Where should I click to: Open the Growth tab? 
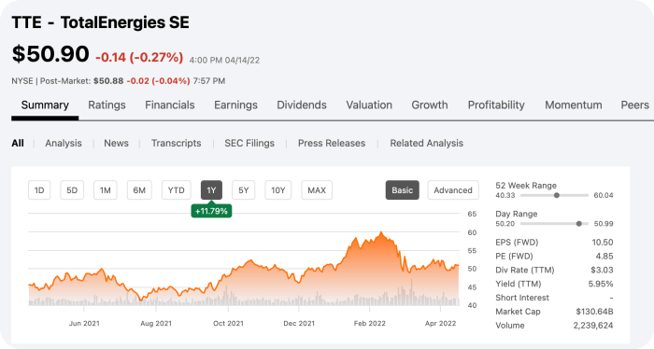click(x=430, y=105)
